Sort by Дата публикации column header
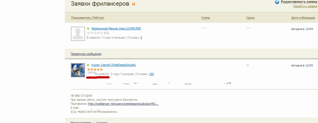 (303, 18)
